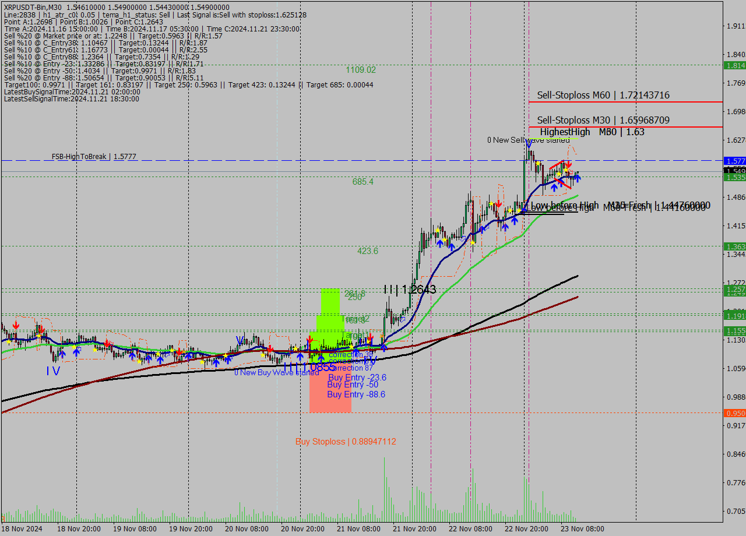Click '23 Nov 08:00' on the time axis

pyautogui.click(x=582, y=529)
